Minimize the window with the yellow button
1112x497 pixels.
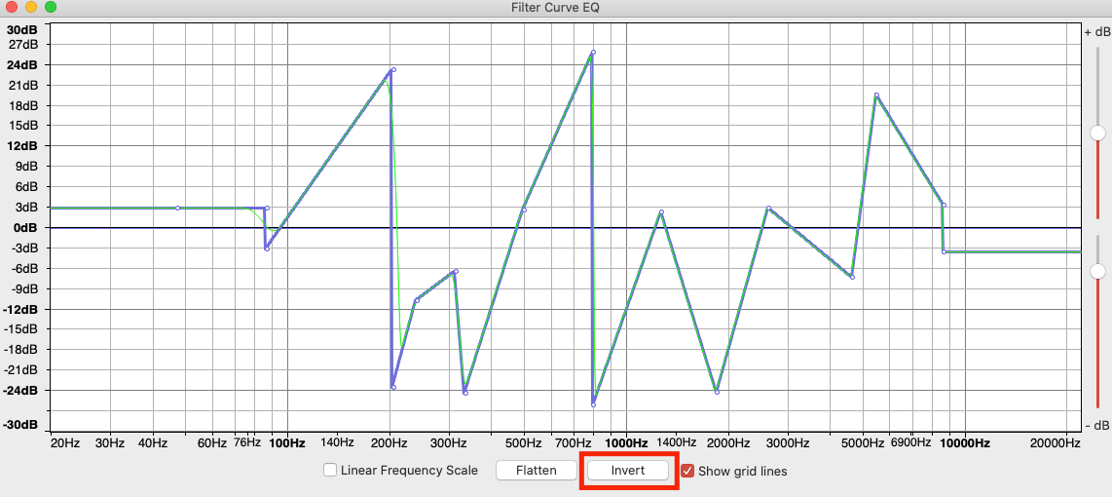[x=30, y=7]
